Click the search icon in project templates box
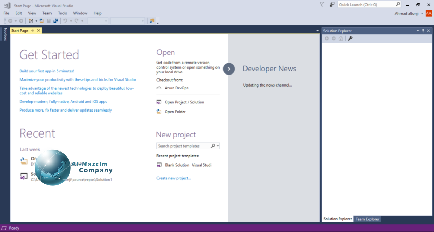The image size is (434, 232). tap(213, 146)
